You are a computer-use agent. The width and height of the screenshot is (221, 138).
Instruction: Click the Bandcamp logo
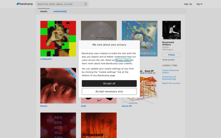(25, 4)
